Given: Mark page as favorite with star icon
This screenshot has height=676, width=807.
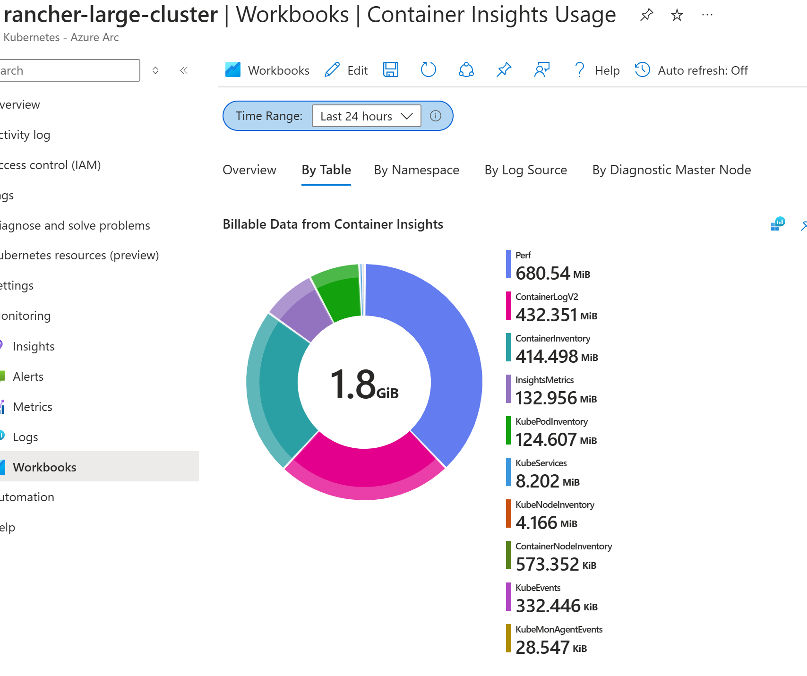Looking at the screenshot, I should point(677,15).
